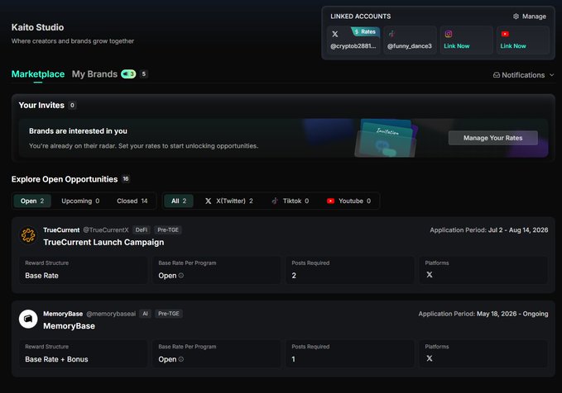The height and width of the screenshot is (393, 562).
Task: Click the @memorybaseai handle
Action: pyautogui.click(x=111, y=314)
